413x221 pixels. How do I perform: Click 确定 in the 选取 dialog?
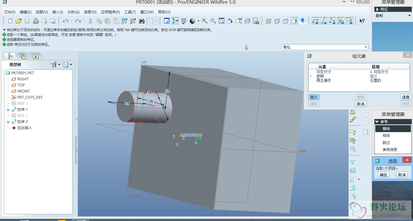[383, 175]
